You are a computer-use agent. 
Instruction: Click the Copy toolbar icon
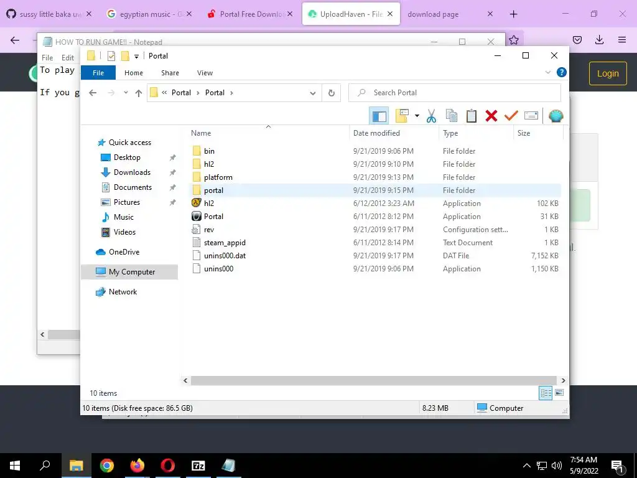pos(452,116)
